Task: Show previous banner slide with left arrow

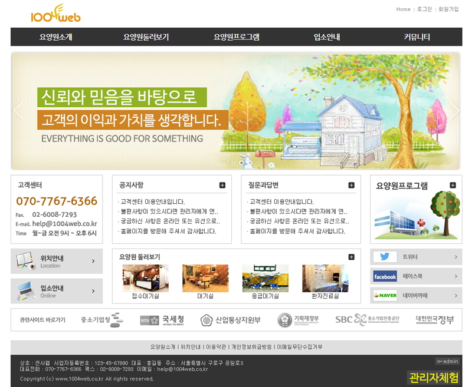Action: [x=18, y=110]
